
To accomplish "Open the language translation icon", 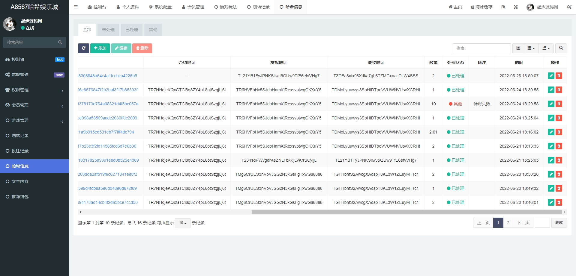I will click(503, 7).
